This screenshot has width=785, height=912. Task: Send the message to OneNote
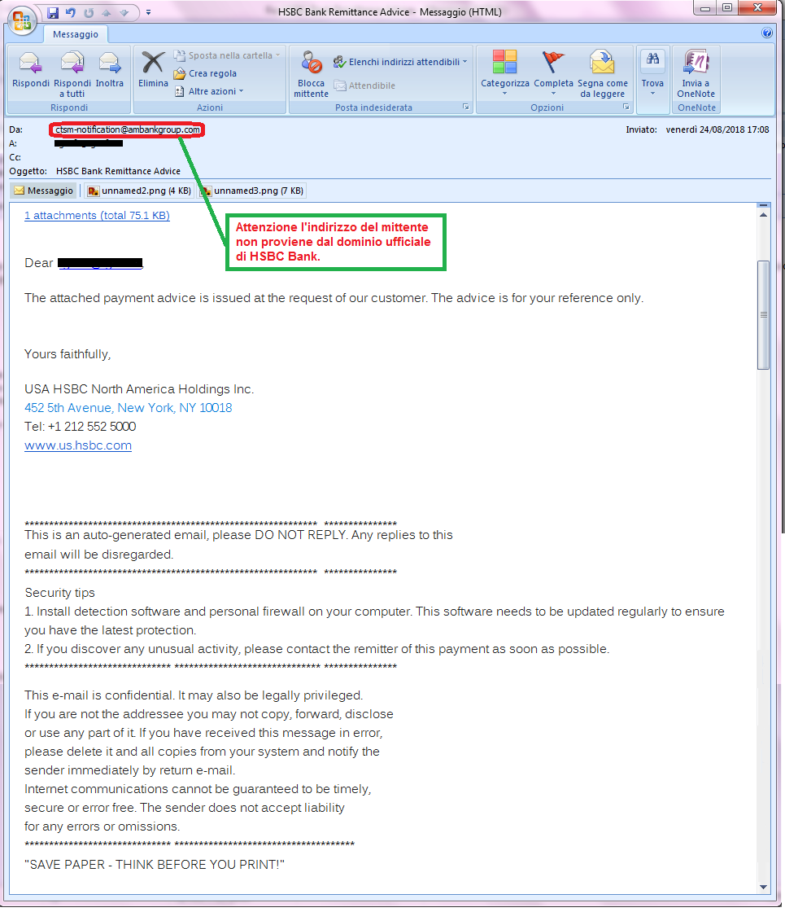click(696, 73)
